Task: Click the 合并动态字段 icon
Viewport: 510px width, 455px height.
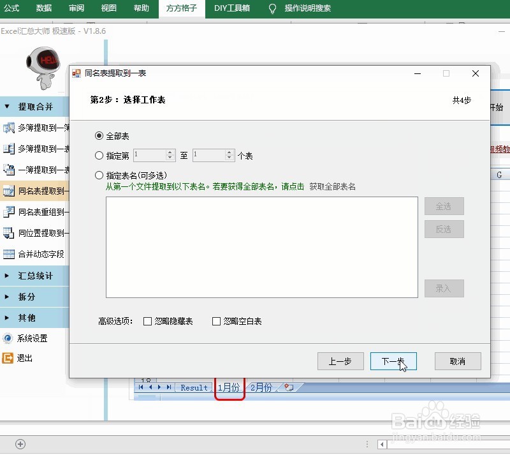Action: point(9,254)
